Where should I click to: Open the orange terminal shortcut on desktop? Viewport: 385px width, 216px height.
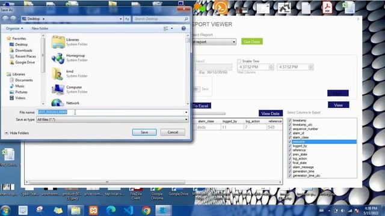[221, 7]
